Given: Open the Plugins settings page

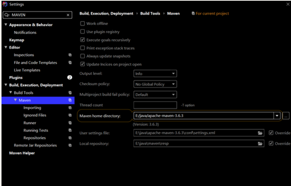Looking at the screenshot, I should [16, 77].
